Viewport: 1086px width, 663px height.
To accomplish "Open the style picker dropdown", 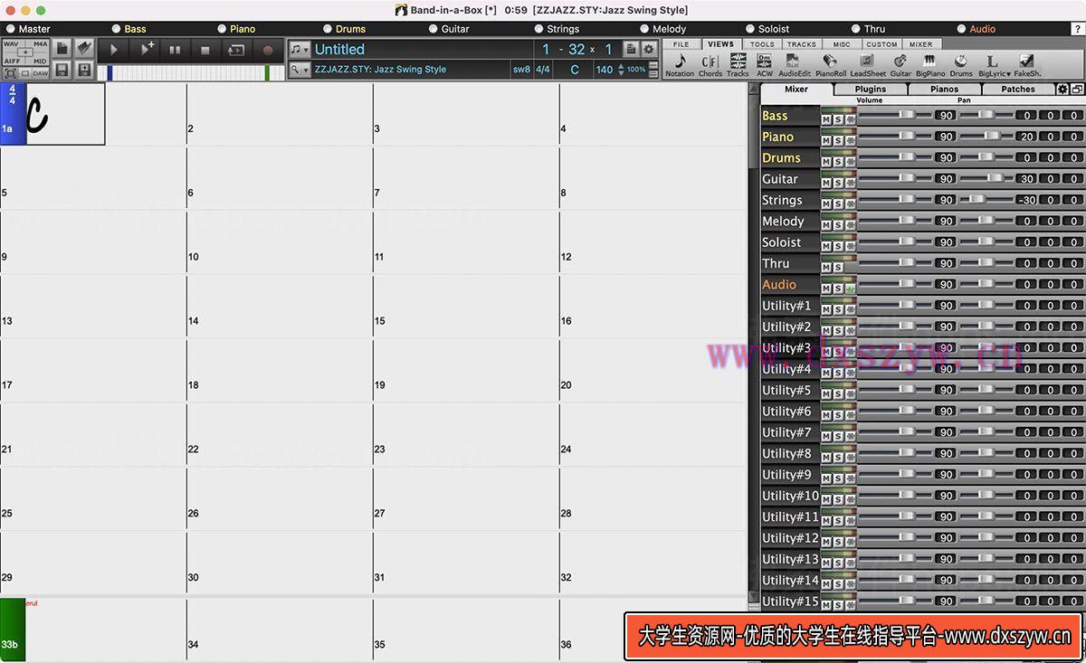I will (x=300, y=70).
